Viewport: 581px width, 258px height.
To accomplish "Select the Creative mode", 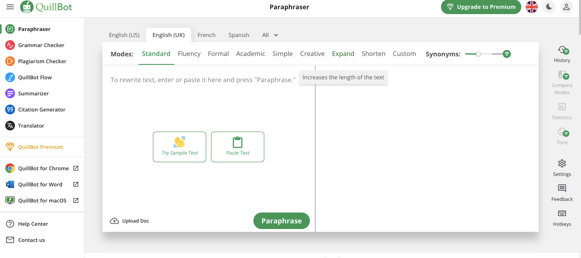I will (312, 54).
